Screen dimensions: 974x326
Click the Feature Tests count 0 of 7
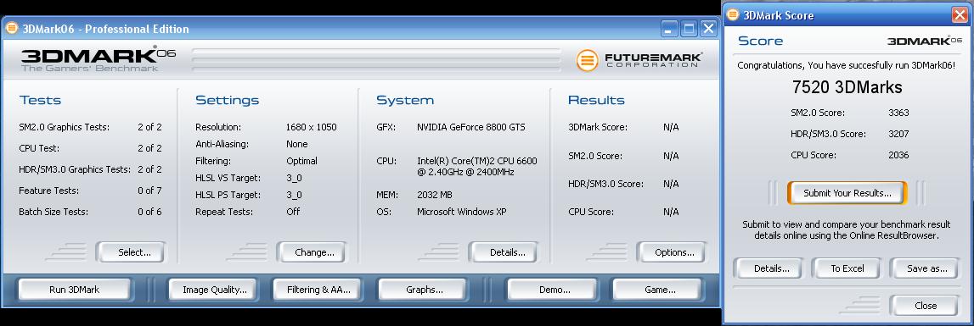point(149,191)
